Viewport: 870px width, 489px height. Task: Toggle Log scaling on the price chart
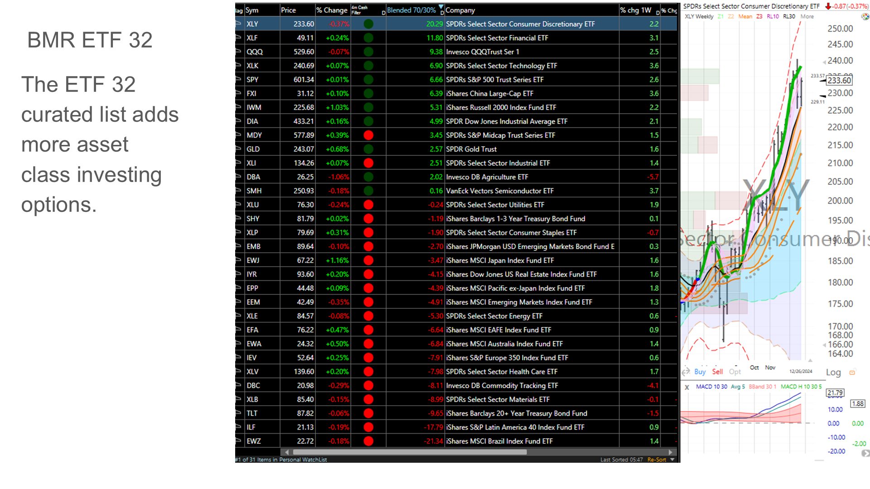tap(834, 373)
